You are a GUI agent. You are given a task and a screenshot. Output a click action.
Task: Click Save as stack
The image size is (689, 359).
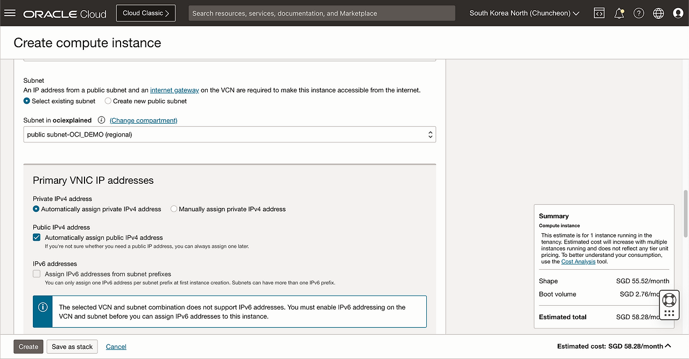(72, 347)
